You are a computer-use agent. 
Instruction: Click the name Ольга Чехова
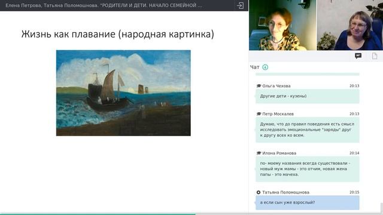click(x=276, y=86)
